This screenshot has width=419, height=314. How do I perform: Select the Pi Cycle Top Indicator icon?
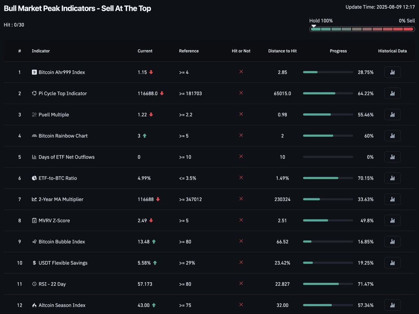pos(34,93)
